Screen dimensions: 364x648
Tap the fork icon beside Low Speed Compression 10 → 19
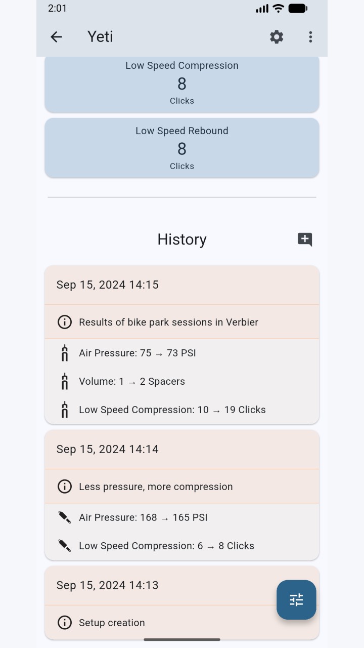point(65,410)
